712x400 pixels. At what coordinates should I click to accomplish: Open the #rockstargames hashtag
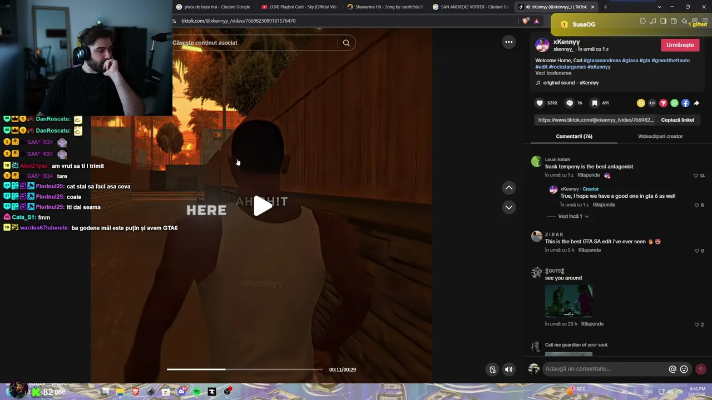tap(567, 67)
